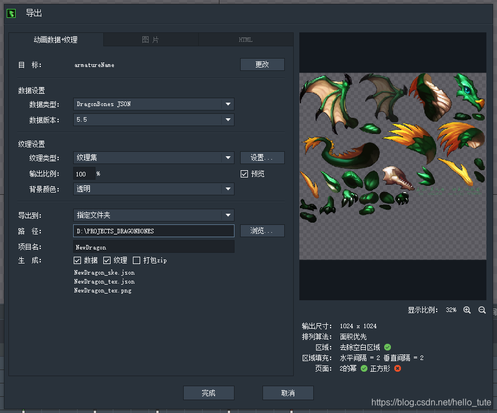Click the 水平间隔 = 2 padding value
Screen dimensions: 497x413
(360, 358)
